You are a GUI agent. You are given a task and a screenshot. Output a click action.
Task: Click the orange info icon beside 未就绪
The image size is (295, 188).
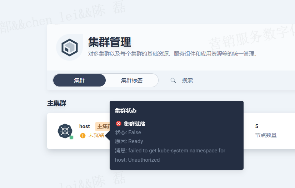tap(83, 135)
